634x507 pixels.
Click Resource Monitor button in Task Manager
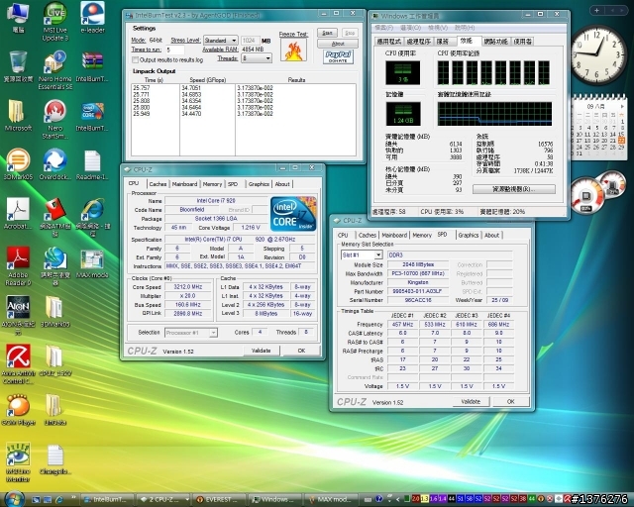[514, 189]
